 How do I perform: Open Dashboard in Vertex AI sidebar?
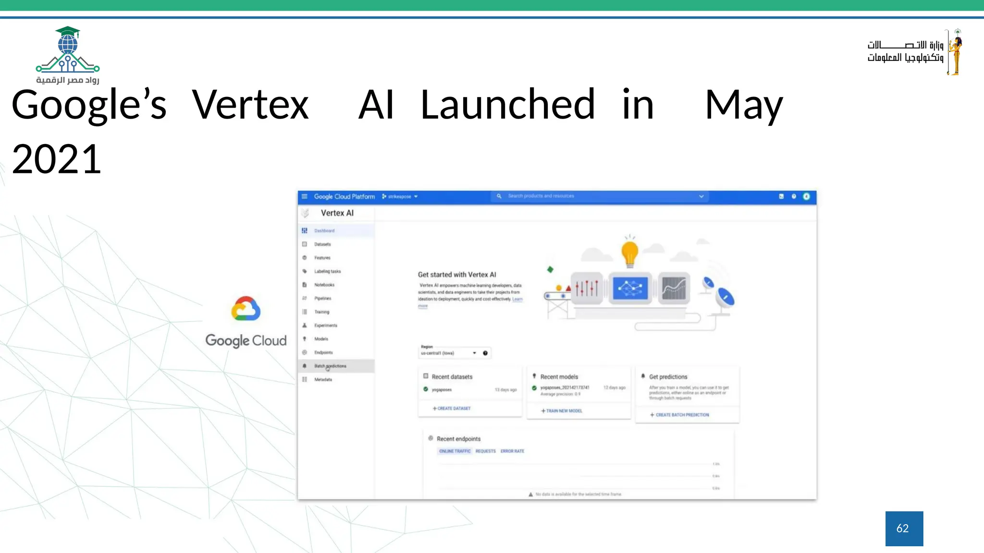pyautogui.click(x=336, y=230)
